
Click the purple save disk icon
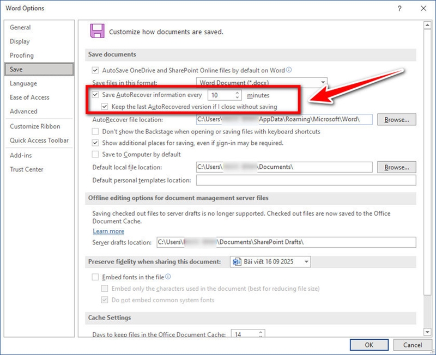[x=98, y=31]
